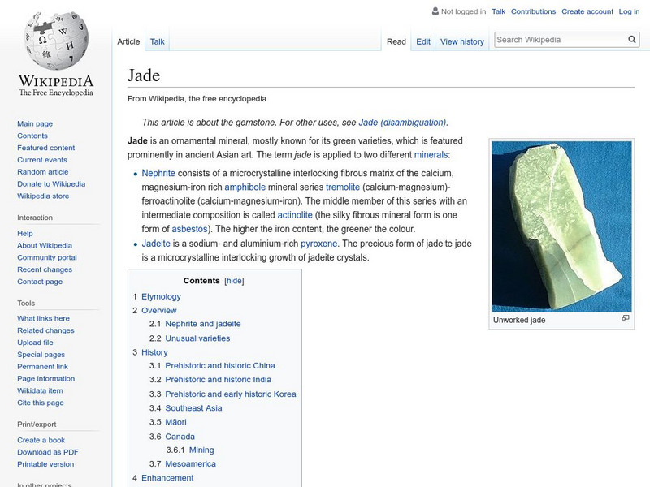
Task: Open Related changes
Action: pyautogui.click(x=45, y=330)
